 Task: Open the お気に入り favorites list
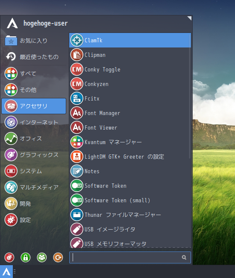coord(34,41)
